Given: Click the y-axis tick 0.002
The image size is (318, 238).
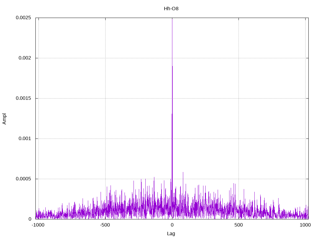Looking at the screenshot, I should point(25,58).
